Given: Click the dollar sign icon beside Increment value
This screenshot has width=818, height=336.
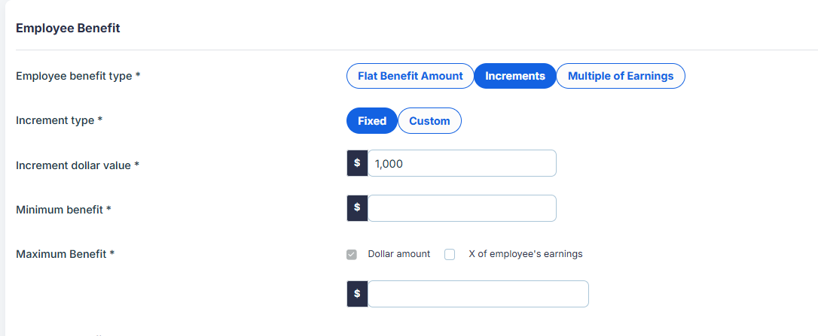Looking at the screenshot, I should (357, 163).
